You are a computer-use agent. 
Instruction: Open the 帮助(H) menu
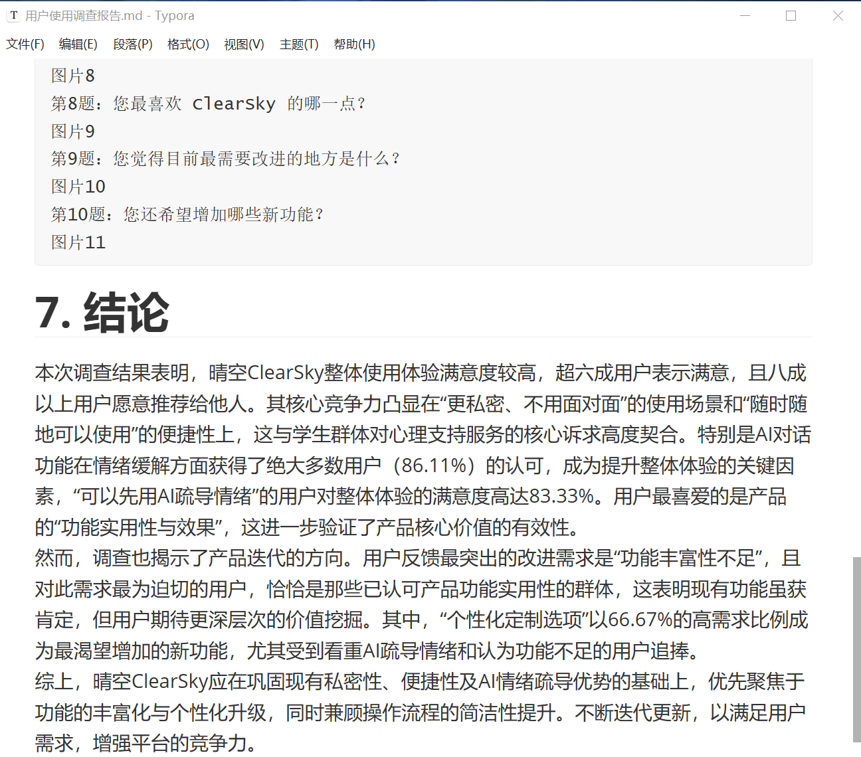tap(354, 44)
